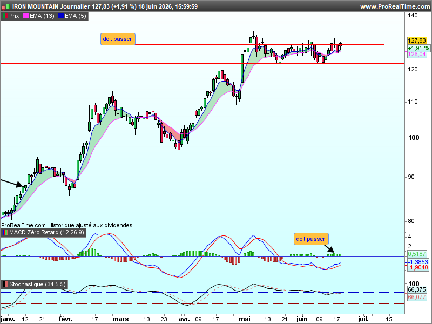This screenshot has width=432, height=324.
Task: Click the +1,91 % change label
Action: 418,48
